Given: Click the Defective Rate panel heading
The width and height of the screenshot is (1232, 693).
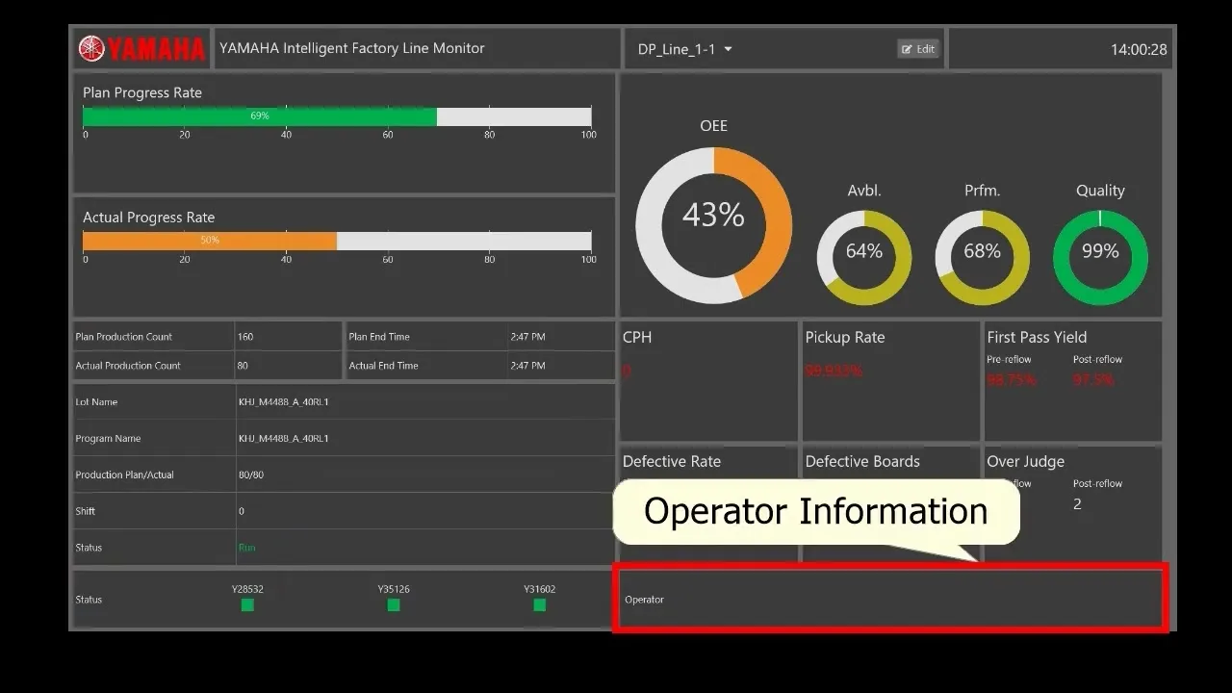Looking at the screenshot, I should click(672, 461).
